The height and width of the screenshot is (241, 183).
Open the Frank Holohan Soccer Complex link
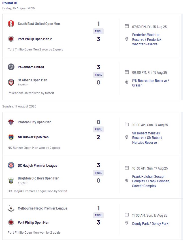pos(151,181)
